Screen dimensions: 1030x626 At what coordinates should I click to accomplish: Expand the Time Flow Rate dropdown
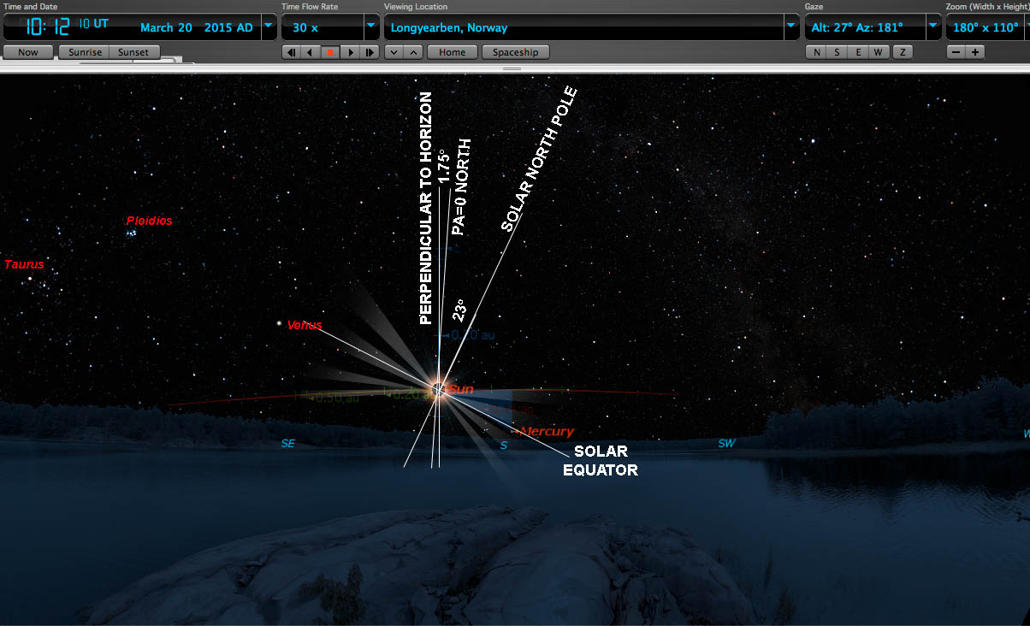pyautogui.click(x=370, y=27)
